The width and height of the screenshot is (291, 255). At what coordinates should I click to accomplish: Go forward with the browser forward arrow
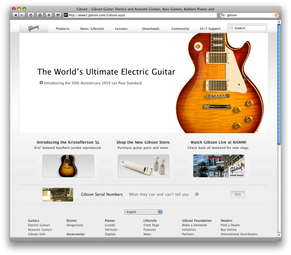(22, 15)
